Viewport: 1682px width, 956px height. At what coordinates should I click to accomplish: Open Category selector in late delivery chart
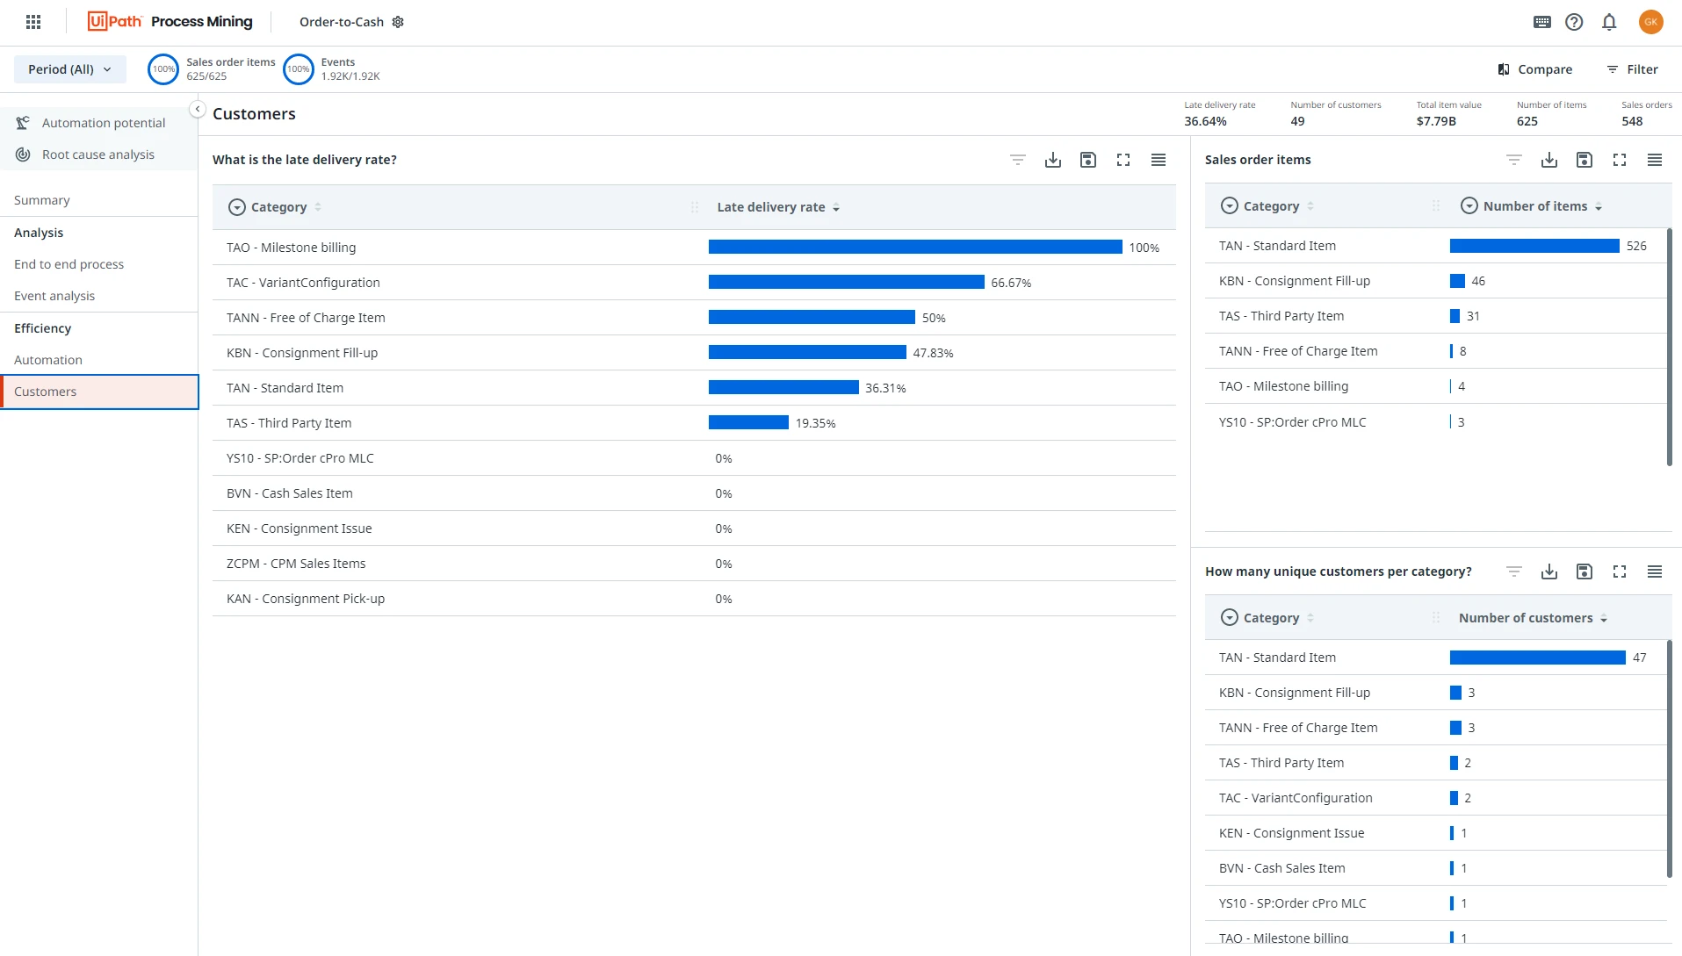(x=236, y=207)
